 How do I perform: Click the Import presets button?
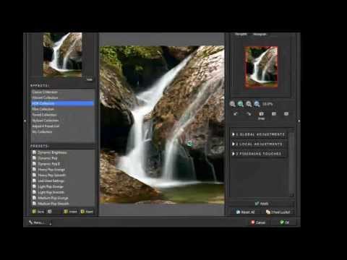[70, 212]
